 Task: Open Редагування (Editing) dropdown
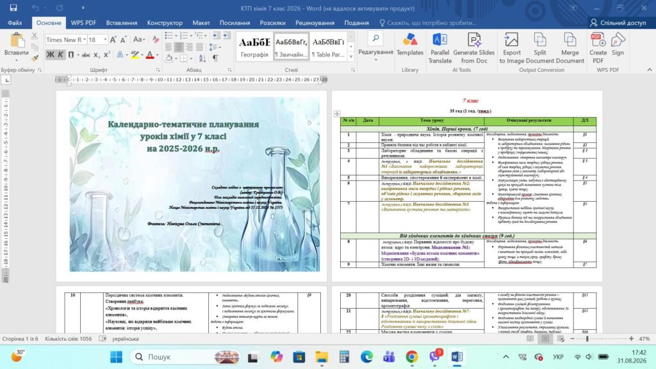[375, 47]
